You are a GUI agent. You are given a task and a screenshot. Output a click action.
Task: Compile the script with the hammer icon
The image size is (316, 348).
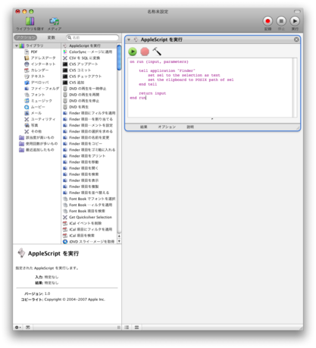click(x=157, y=52)
